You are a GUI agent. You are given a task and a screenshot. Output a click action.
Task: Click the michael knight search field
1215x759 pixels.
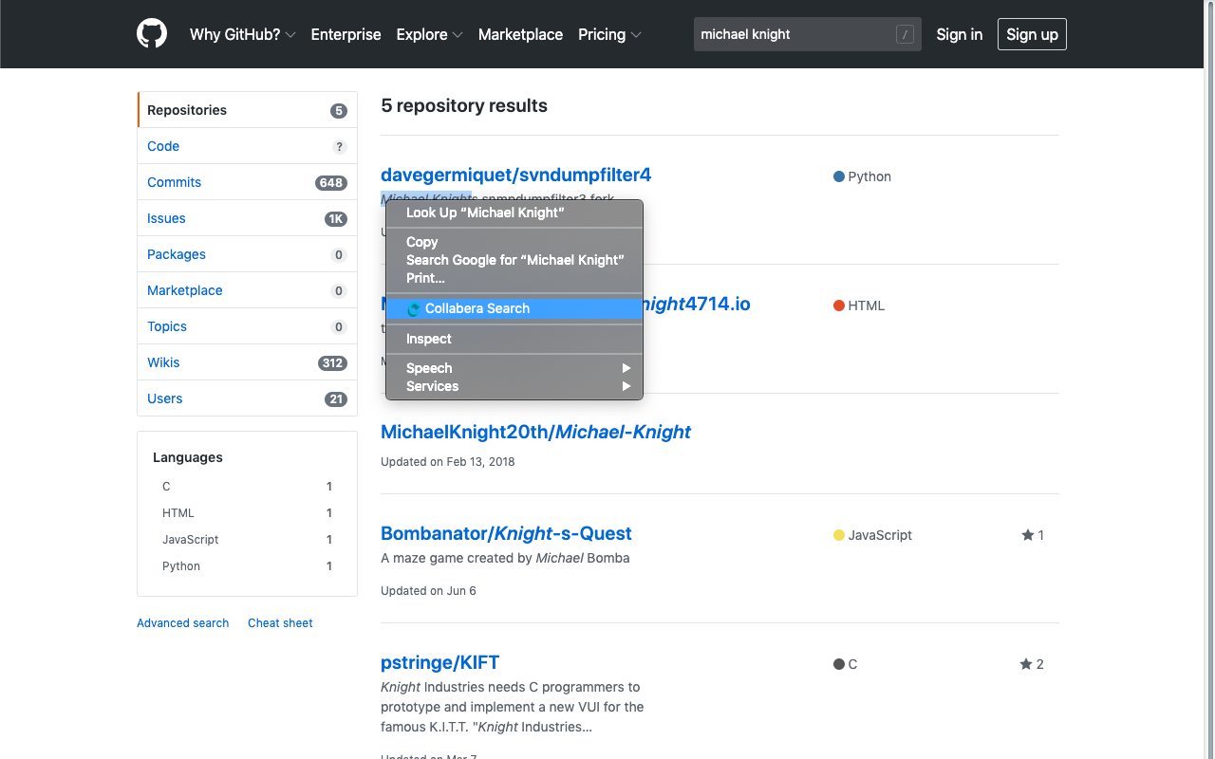[797, 34]
